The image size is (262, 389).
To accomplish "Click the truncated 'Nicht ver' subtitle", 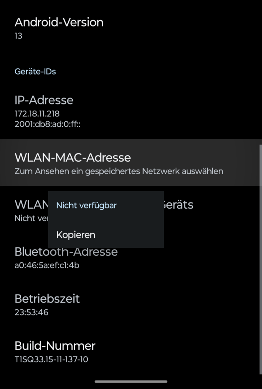I will [30, 218].
